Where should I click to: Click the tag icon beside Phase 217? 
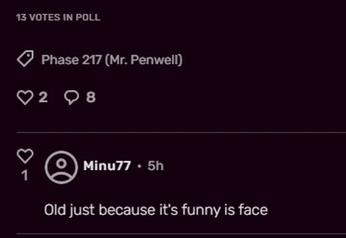coord(25,59)
